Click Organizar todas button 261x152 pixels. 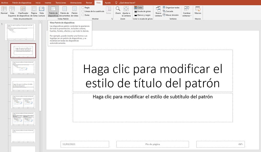coord(171,8)
